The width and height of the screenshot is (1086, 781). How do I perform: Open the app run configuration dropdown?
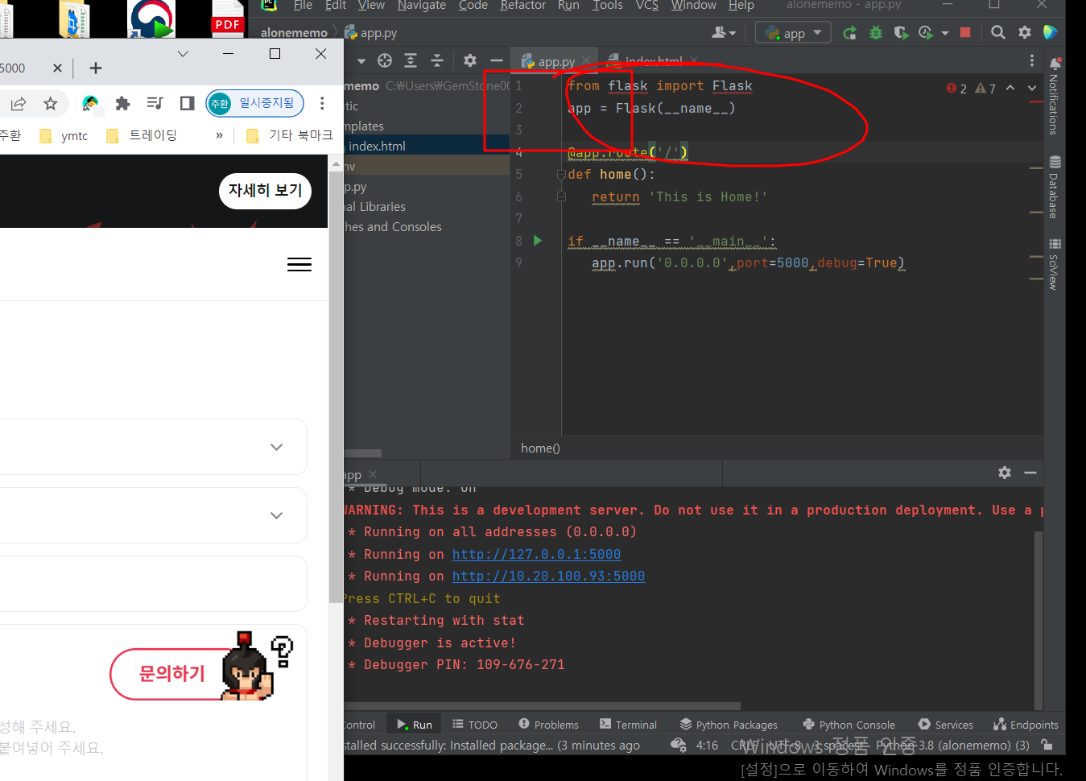pos(793,33)
